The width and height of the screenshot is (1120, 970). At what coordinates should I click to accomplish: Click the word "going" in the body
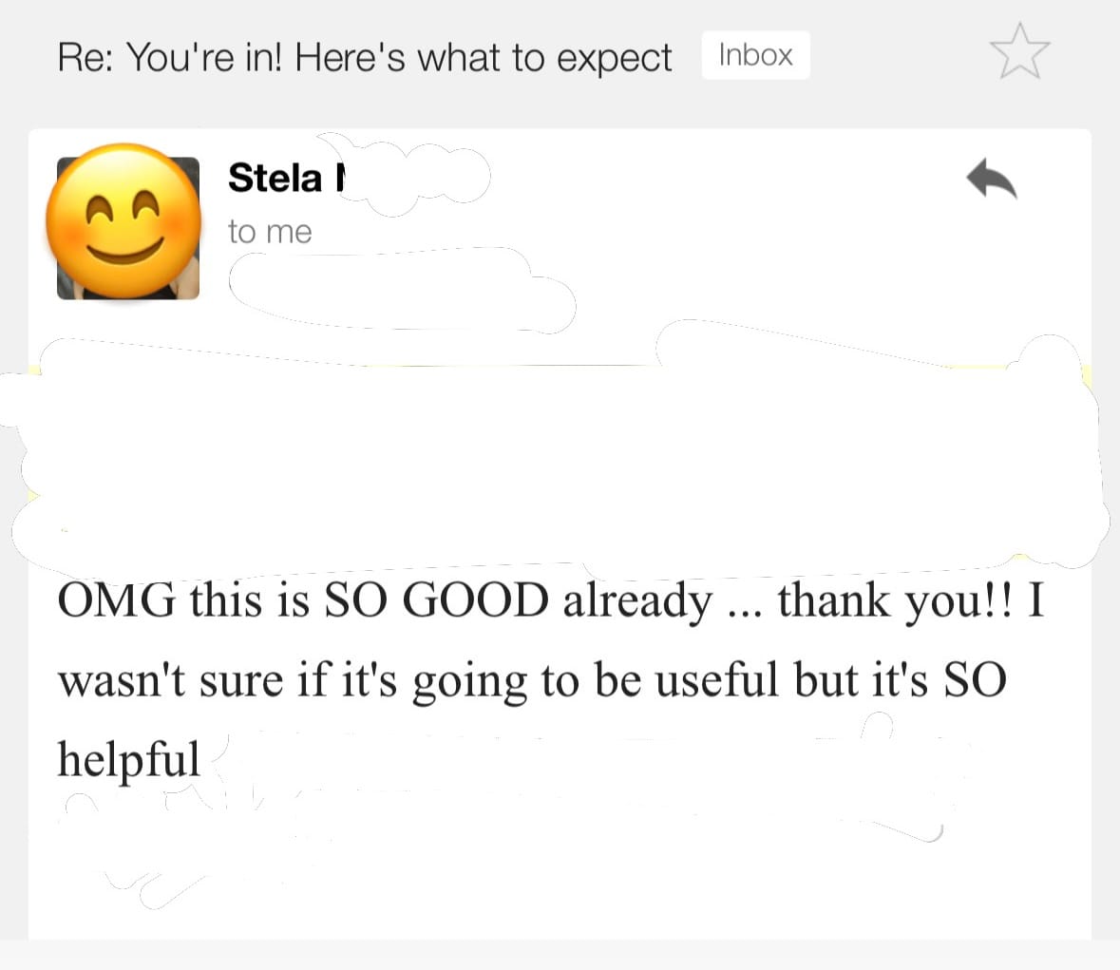click(468, 682)
